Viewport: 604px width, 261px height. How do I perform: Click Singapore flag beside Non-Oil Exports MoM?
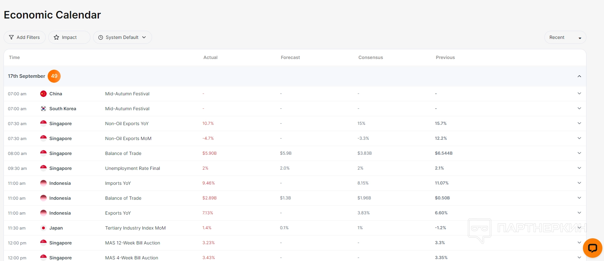(43, 138)
